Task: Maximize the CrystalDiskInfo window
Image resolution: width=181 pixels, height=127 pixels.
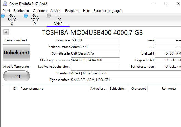Action: [166, 4]
